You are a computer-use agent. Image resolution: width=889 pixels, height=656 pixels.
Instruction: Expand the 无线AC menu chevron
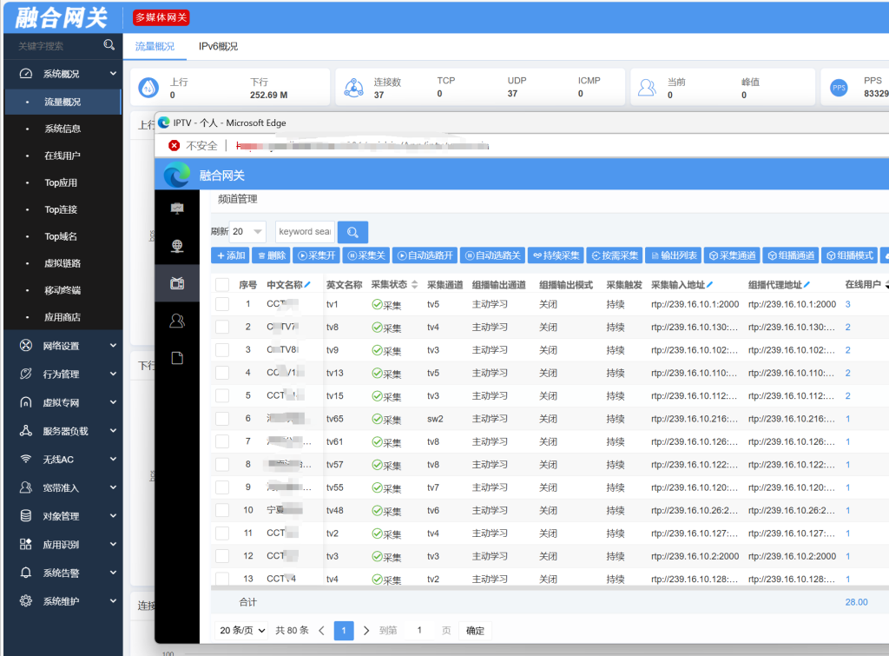[x=113, y=459]
